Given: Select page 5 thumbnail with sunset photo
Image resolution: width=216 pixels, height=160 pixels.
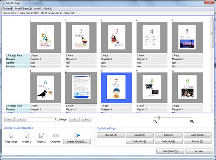Looking at the screenshot, I should pos(187,37).
